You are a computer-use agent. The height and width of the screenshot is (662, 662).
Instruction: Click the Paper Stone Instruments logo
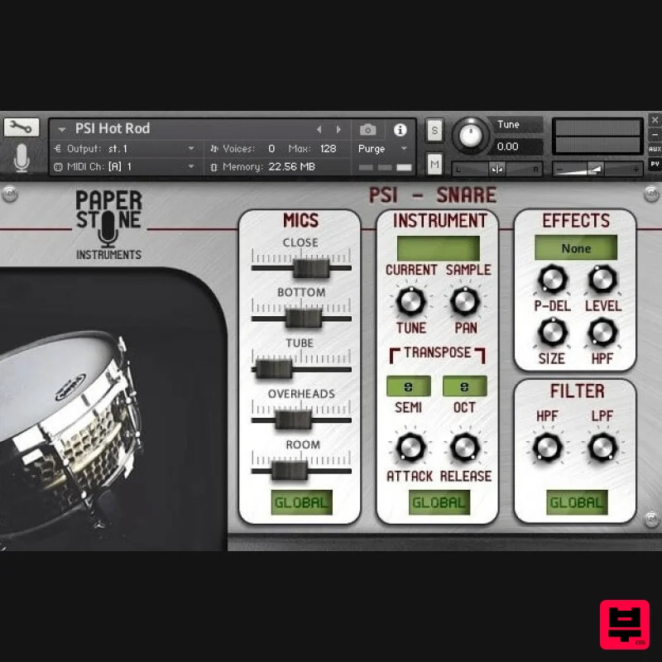pyautogui.click(x=109, y=224)
